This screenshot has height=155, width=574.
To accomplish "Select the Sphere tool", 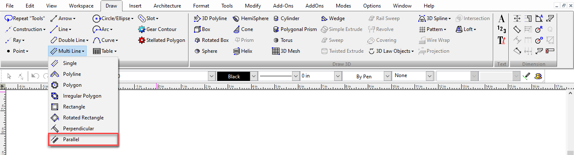I will (x=206, y=51).
